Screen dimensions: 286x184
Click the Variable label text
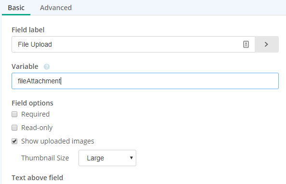pos(25,66)
